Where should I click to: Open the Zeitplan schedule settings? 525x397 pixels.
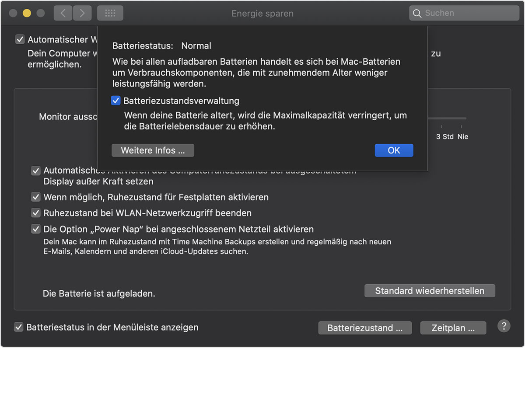click(453, 328)
